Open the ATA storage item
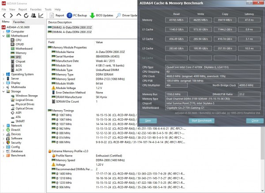The image size is (265, 193). [x=16, y=117]
